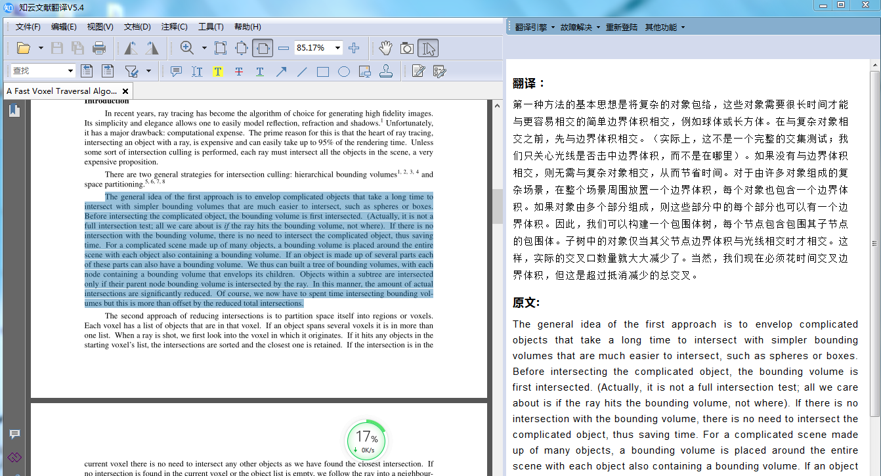Screen dimensions: 881x476
Task: Zoom out with the minus button
Action: [x=284, y=48]
